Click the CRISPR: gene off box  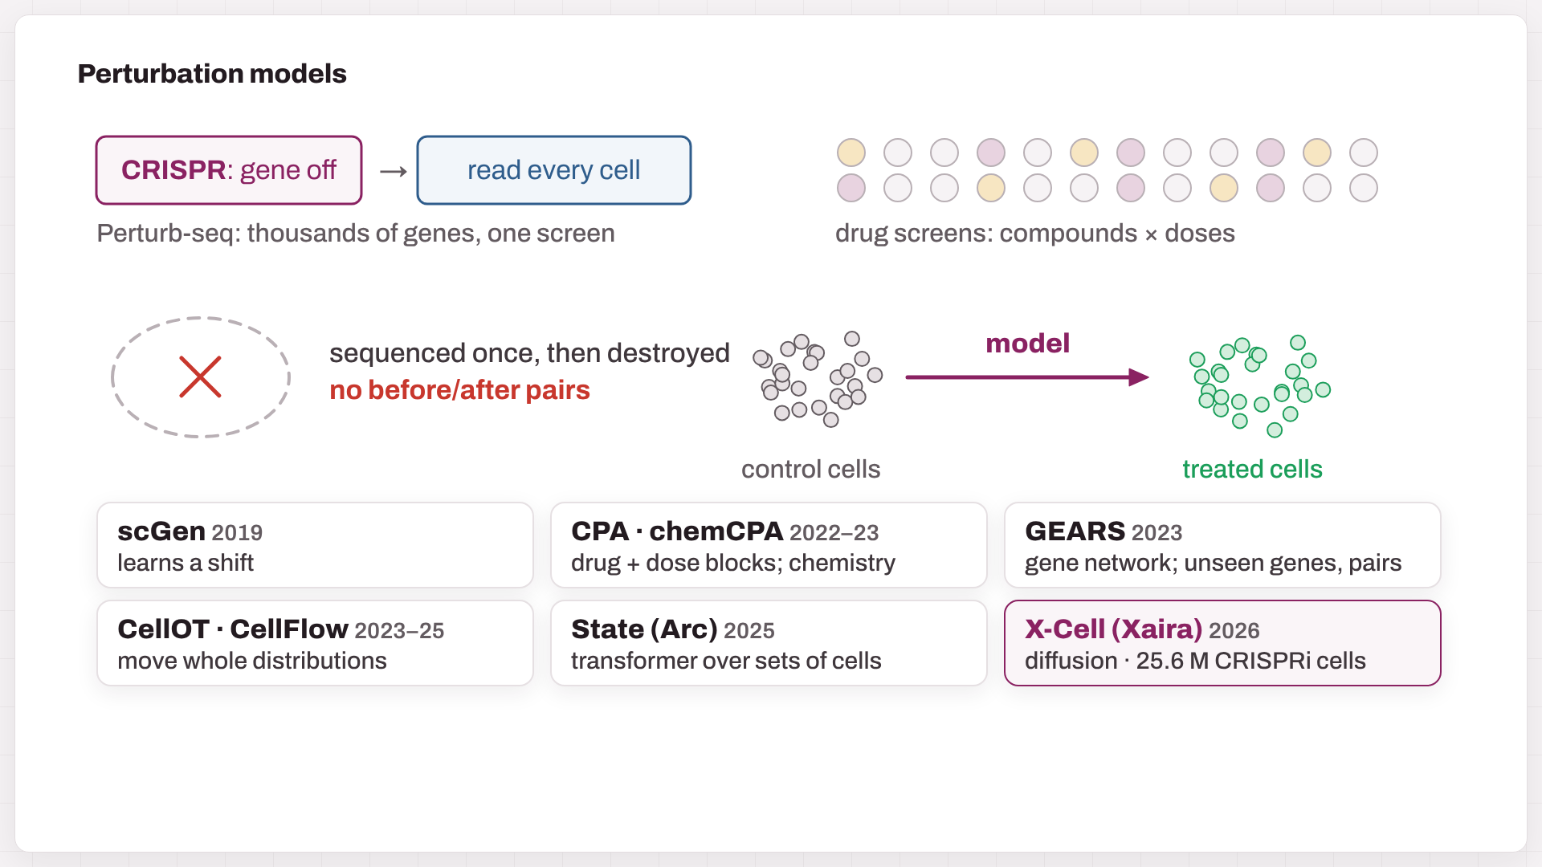pos(229,170)
